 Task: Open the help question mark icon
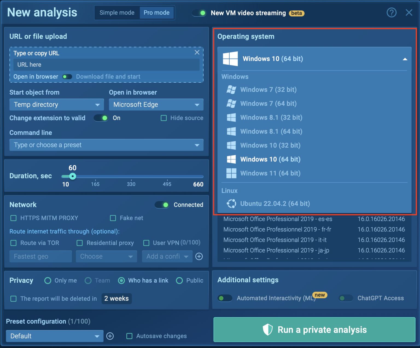(x=392, y=13)
